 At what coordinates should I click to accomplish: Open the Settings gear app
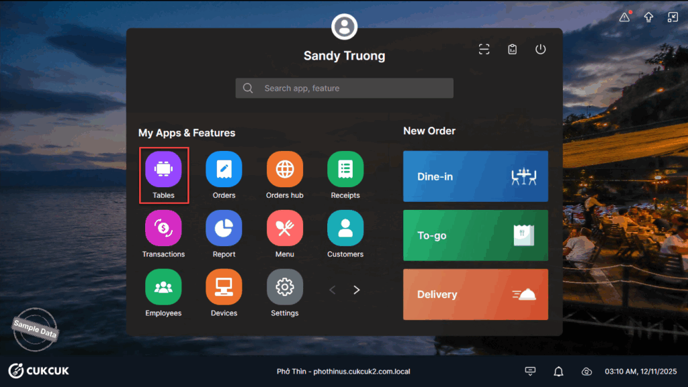[285, 287]
